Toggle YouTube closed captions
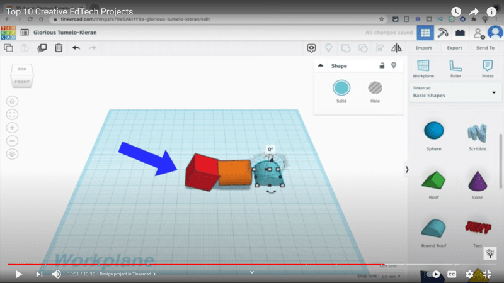 point(452,274)
